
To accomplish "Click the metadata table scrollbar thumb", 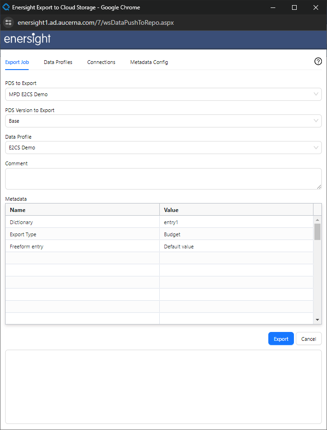I will (x=317, y=232).
